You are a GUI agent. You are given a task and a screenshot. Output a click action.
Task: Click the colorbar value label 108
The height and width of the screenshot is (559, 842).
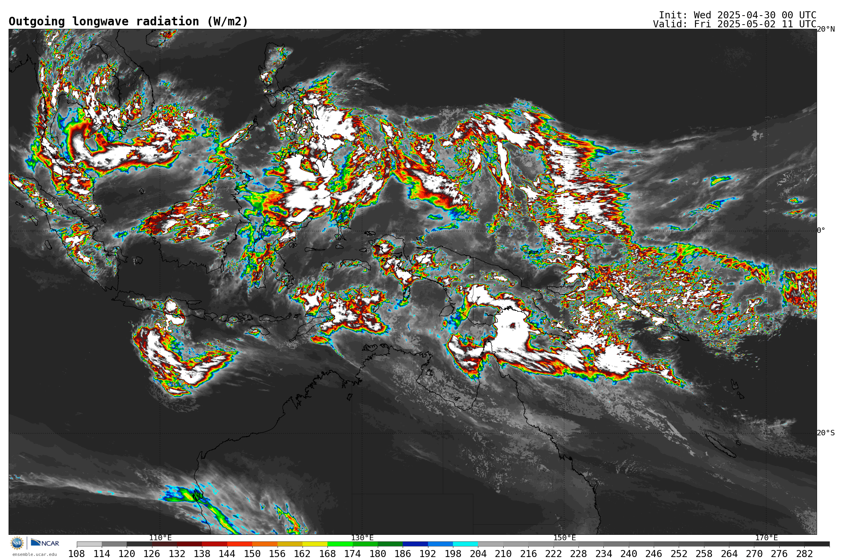[77, 554]
